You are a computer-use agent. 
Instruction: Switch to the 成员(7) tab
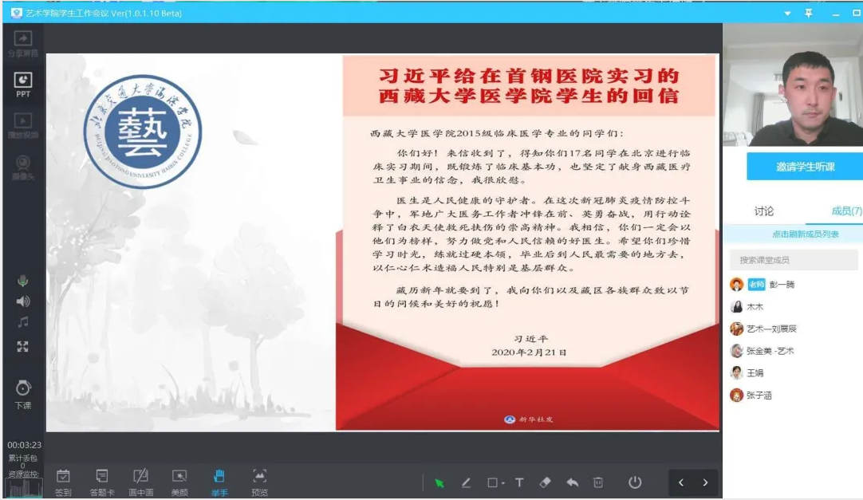pyautogui.click(x=845, y=211)
